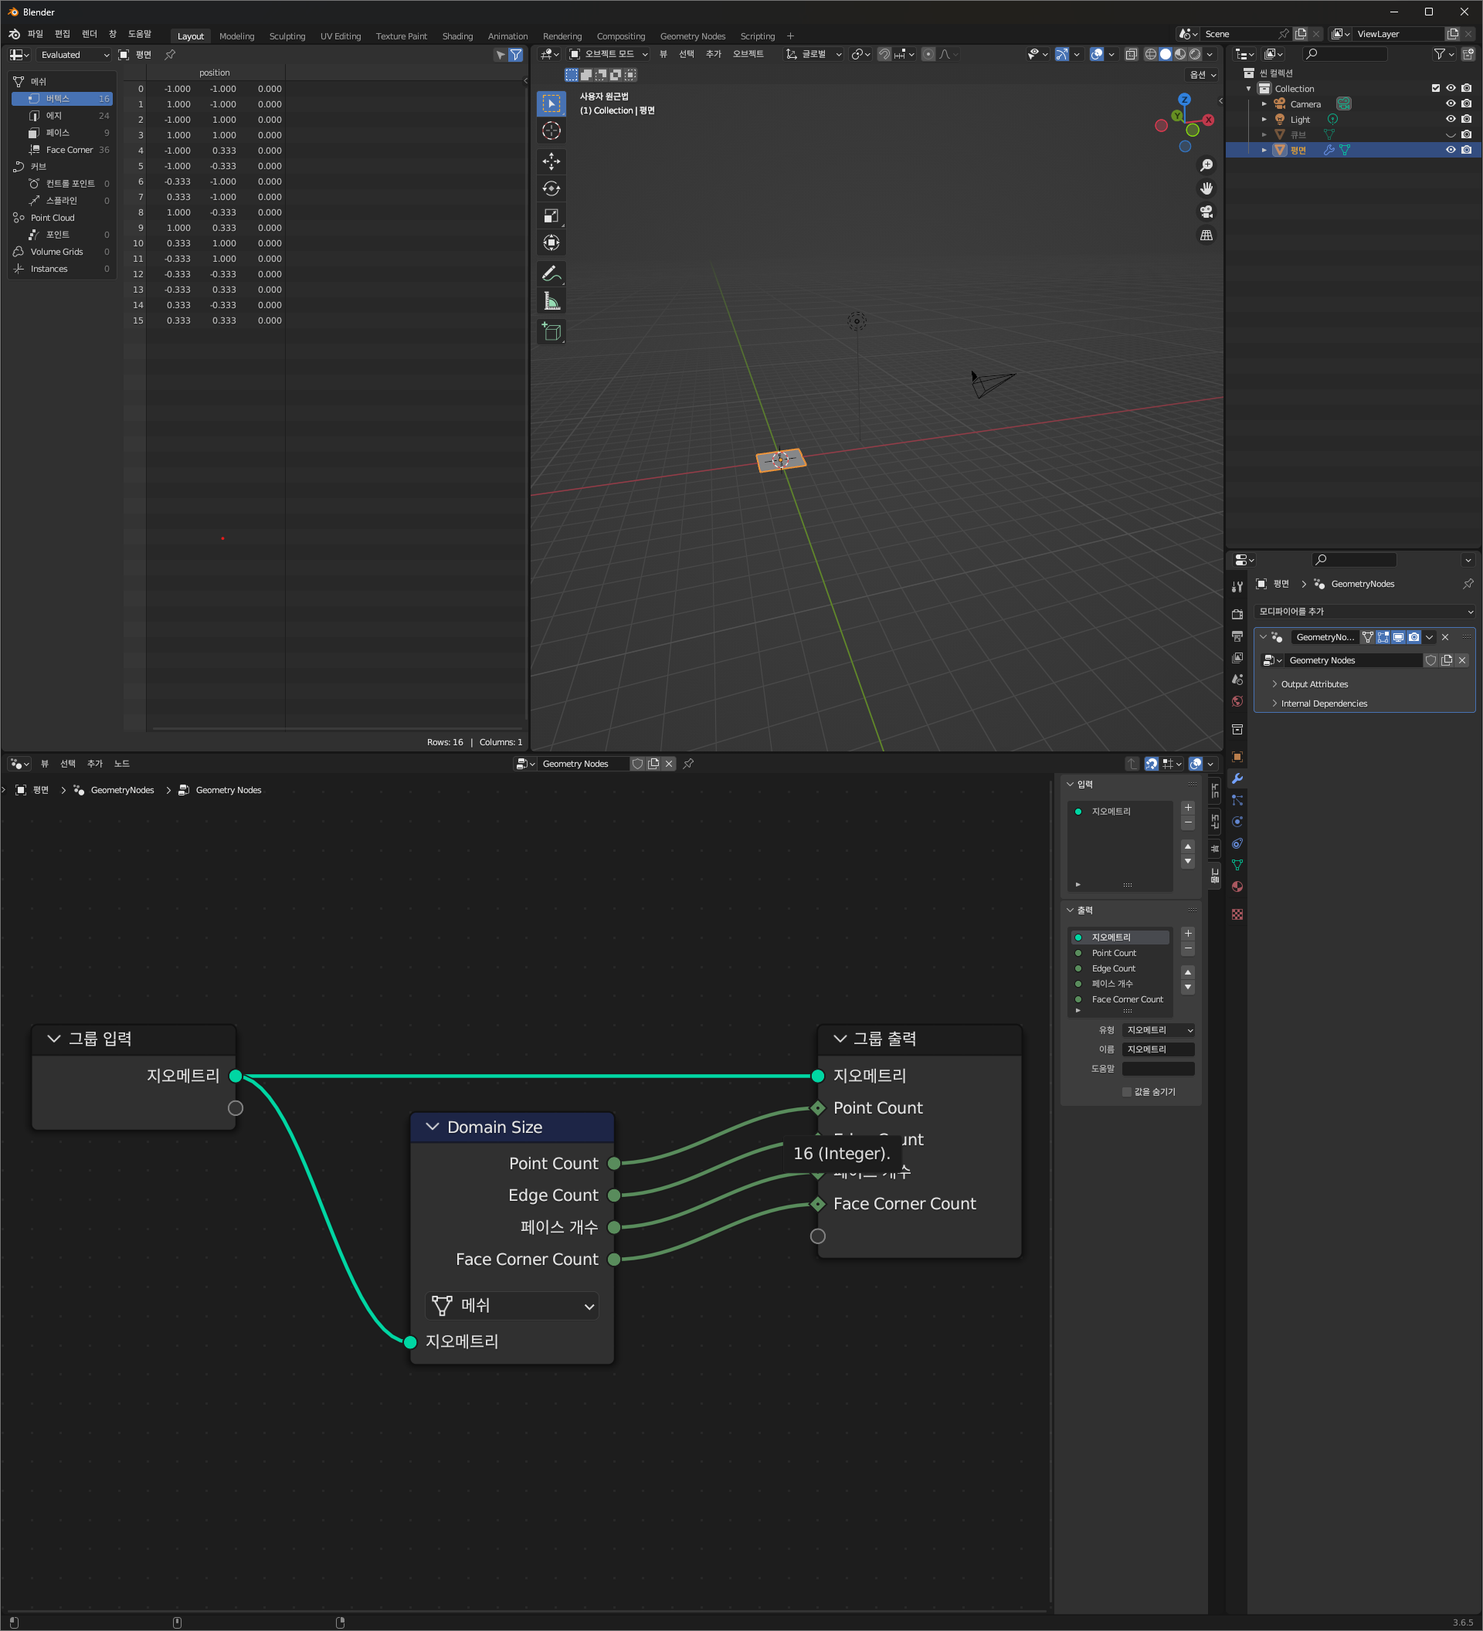1483x1631 pixels.
Task: Open Modifier properties wrench tab
Action: [1237, 778]
